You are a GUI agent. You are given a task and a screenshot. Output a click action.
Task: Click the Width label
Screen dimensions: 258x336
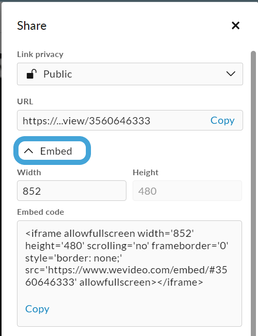(x=29, y=173)
